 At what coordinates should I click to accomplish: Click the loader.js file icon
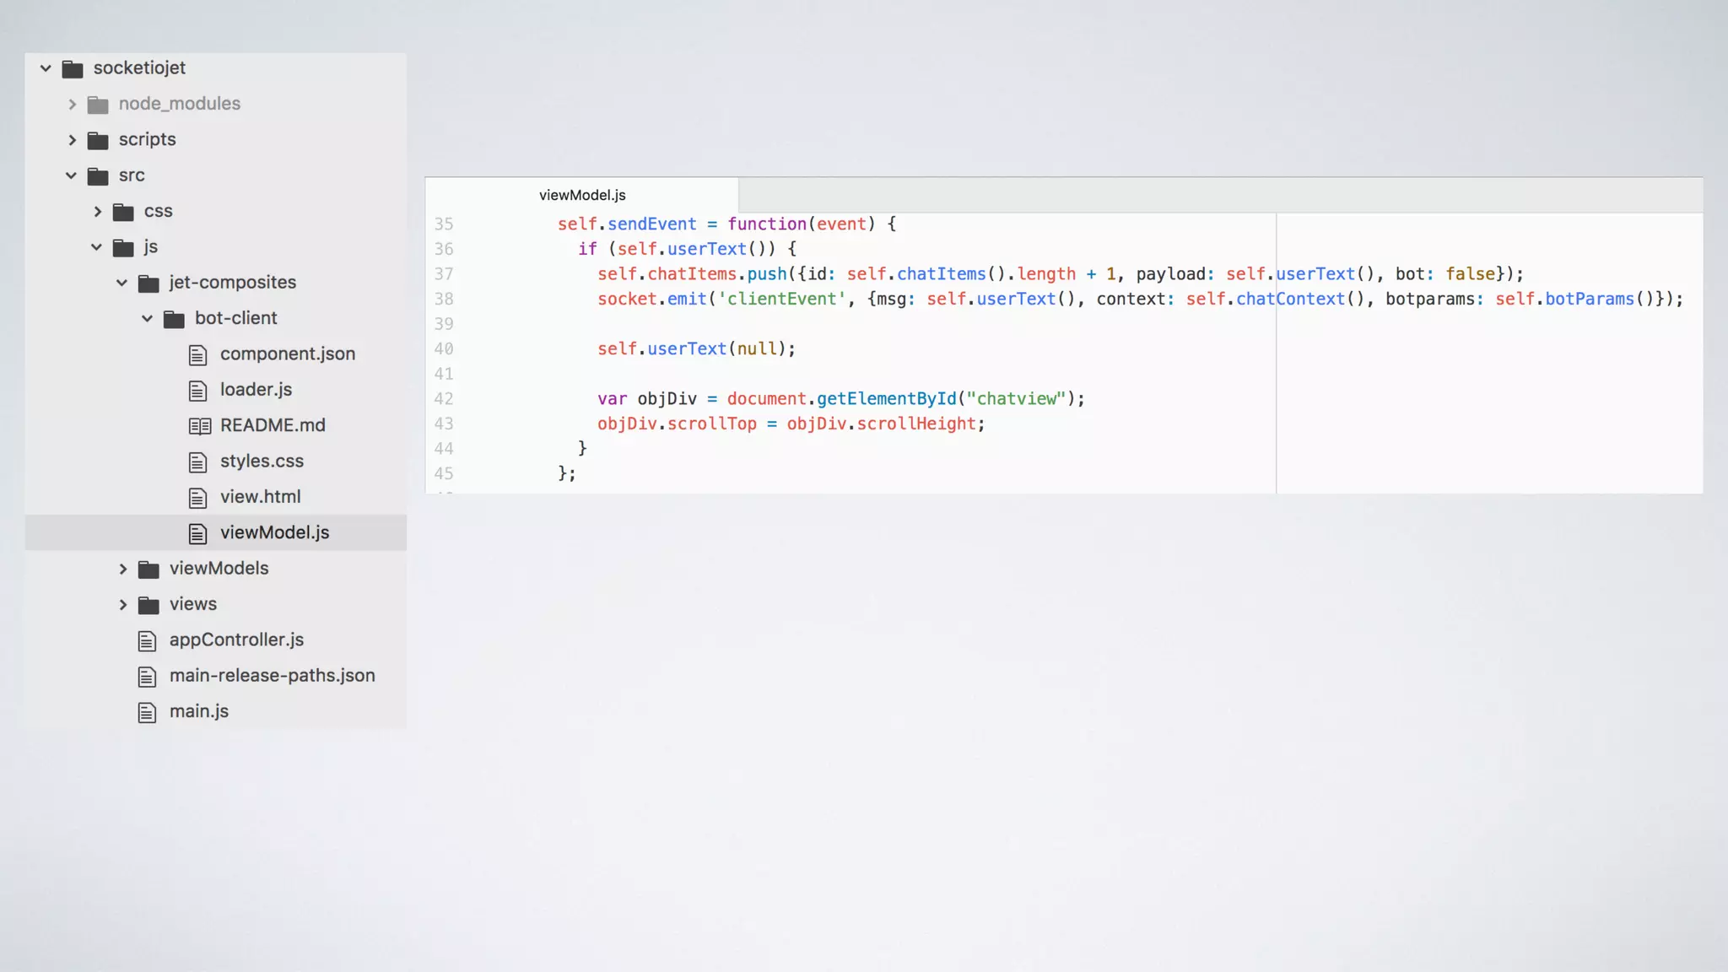point(197,391)
